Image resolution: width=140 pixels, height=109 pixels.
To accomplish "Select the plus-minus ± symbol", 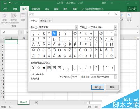I will click(x=33, y=39).
